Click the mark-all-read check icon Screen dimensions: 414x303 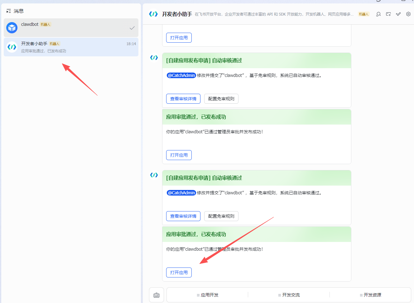pyautogui.click(x=398, y=14)
